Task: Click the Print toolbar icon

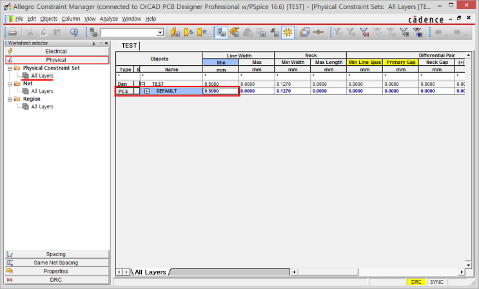Action: click(12, 32)
